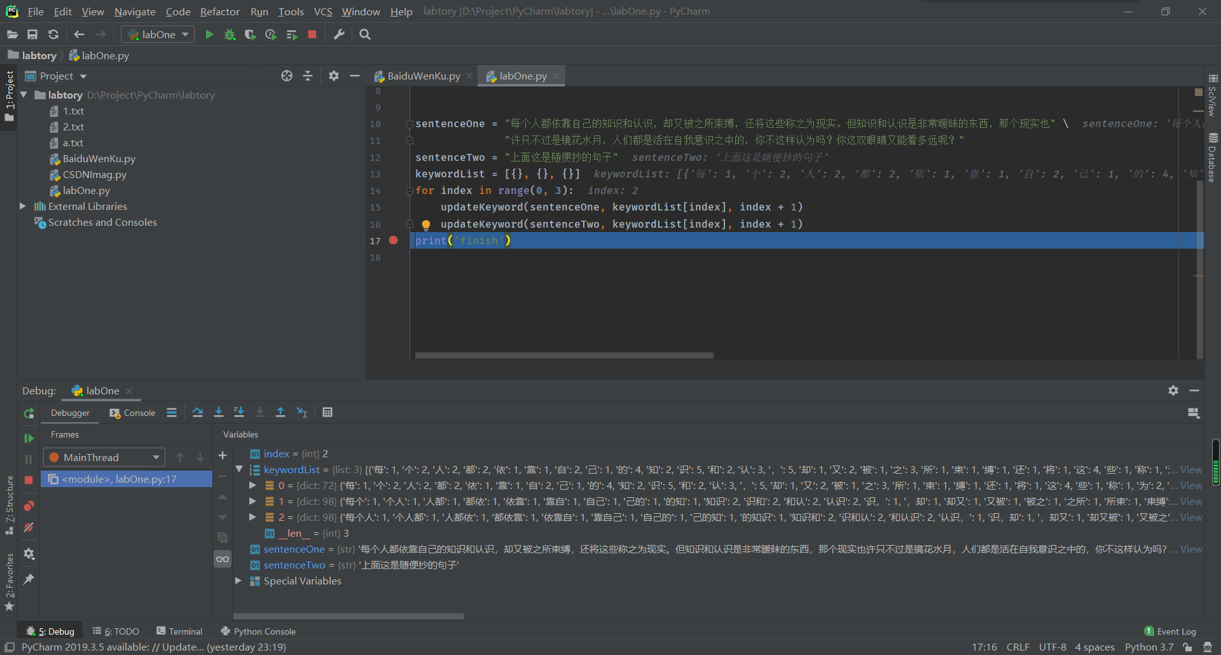Toggle the breakpoint on line 17
The image size is (1221, 655).
click(394, 240)
